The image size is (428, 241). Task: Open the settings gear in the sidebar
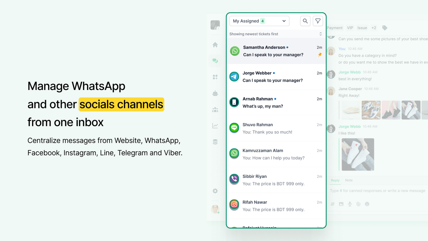215,191
